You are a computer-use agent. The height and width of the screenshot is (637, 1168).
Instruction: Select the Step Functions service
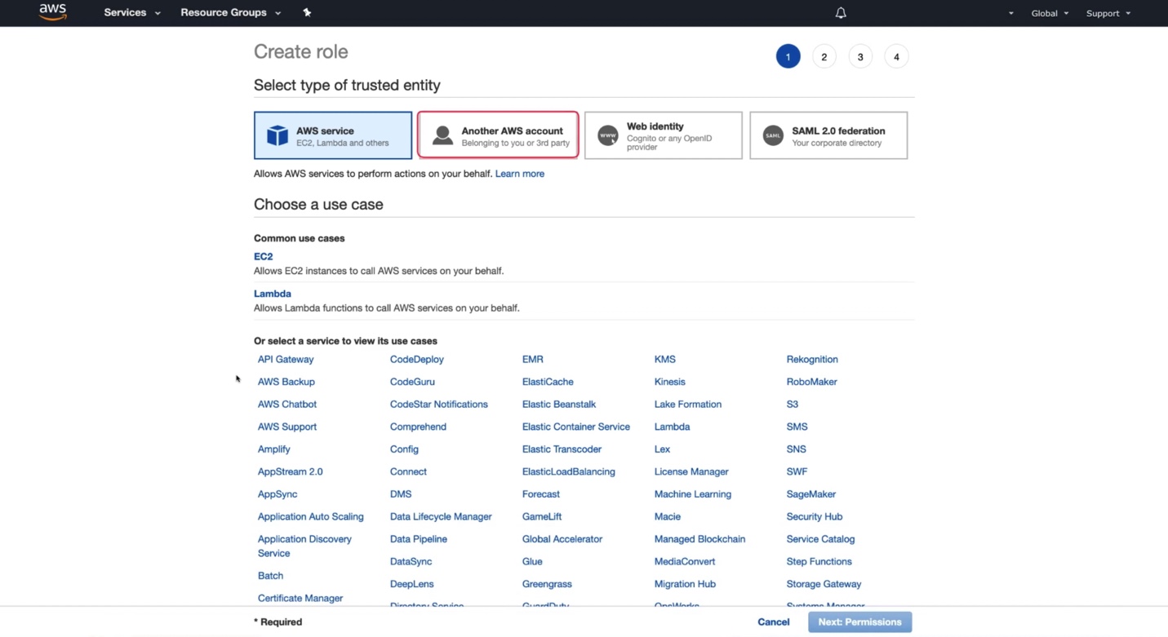(819, 561)
